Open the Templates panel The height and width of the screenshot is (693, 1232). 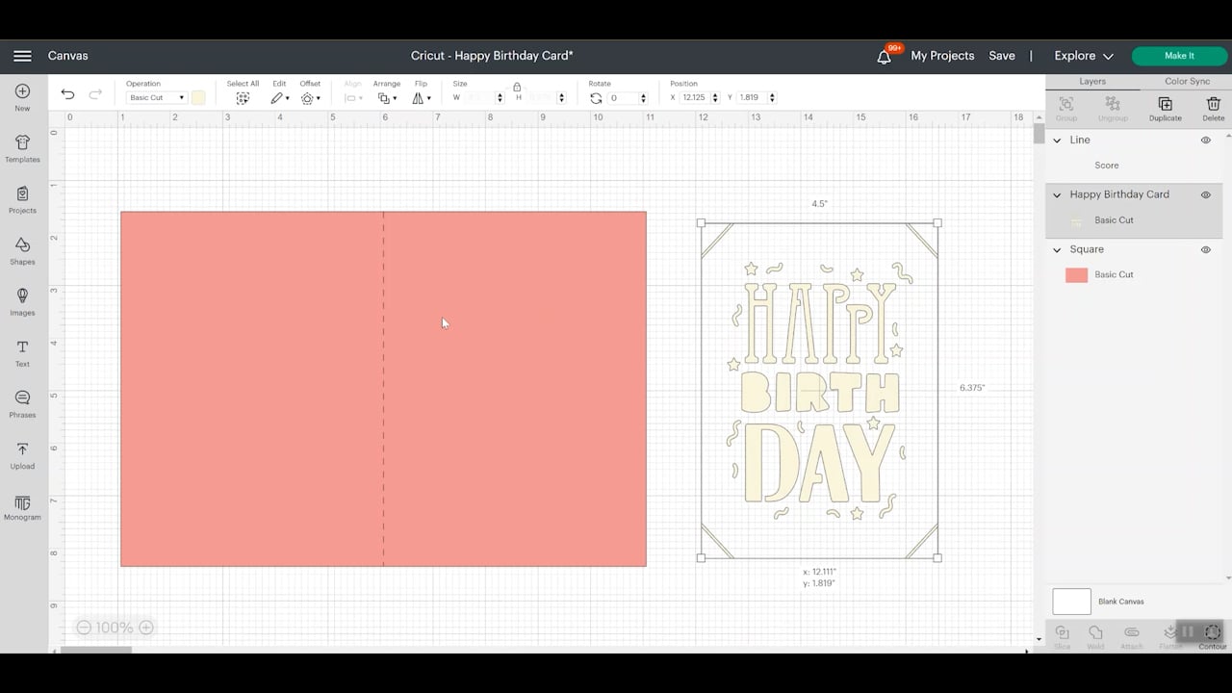coord(22,148)
